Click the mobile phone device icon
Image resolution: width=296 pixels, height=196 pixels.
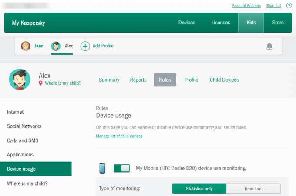coord(102,168)
